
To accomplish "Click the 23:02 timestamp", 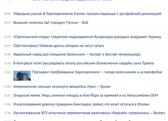I will point(7,87).
